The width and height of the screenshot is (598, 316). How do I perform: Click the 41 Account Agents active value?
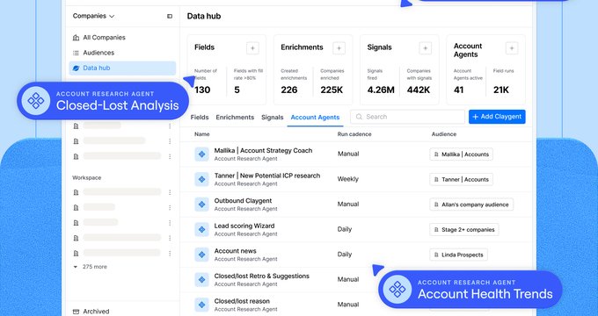[x=458, y=90]
